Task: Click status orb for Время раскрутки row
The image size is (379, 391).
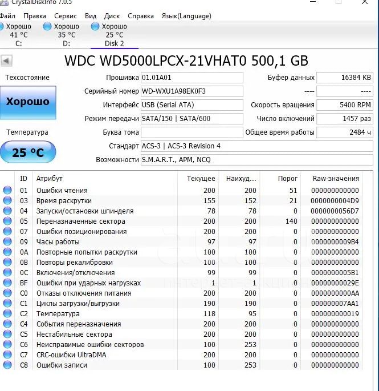Action: click(x=7, y=200)
